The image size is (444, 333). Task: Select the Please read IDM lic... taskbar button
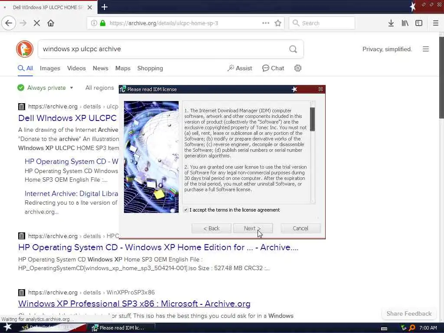pyautogui.click(x=122, y=328)
